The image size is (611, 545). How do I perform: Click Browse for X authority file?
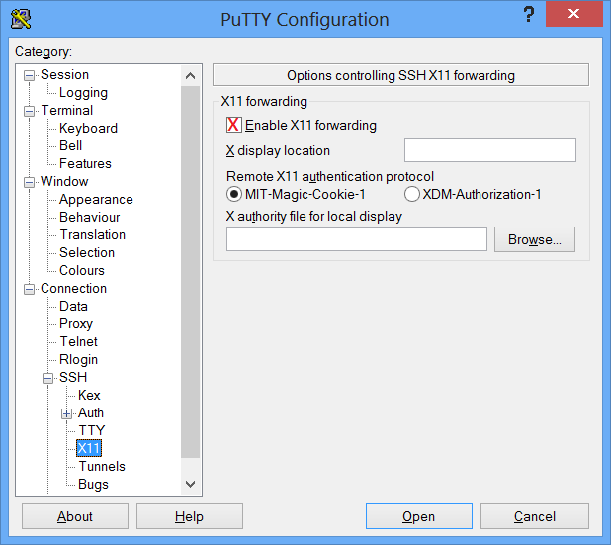point(535,239)
